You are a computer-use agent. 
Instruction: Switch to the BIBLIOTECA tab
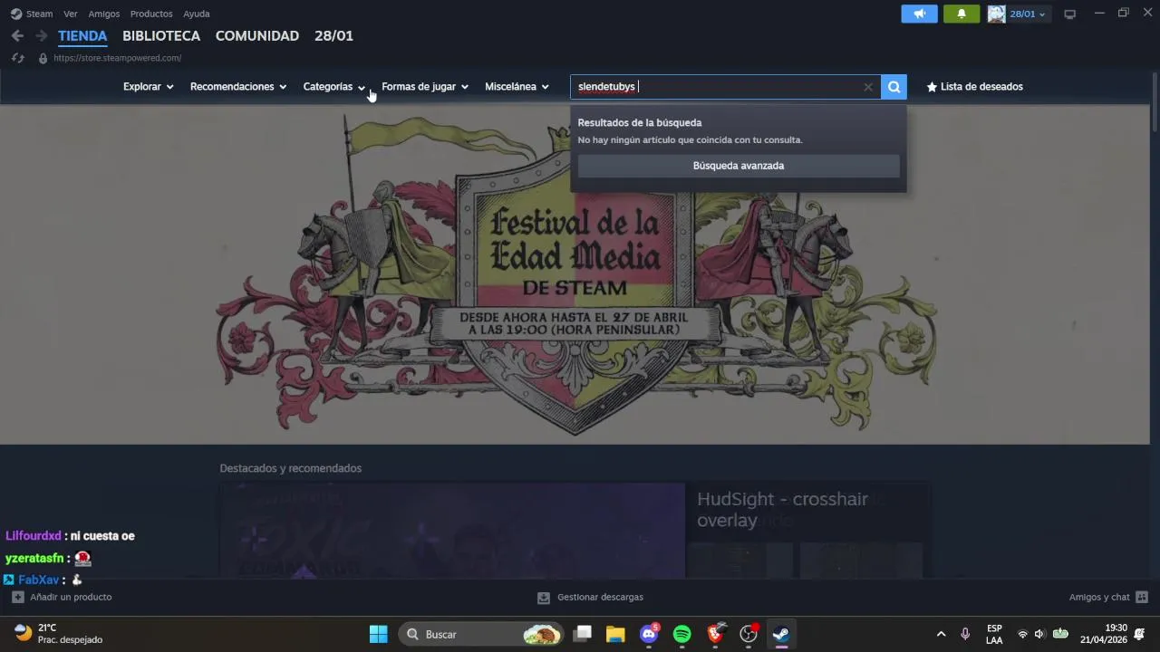(161, 36)
